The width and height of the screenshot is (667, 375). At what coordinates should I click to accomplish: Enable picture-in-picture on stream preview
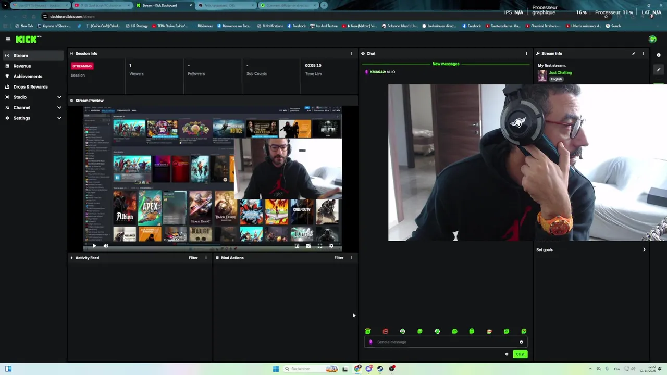(x=297, y=246)
